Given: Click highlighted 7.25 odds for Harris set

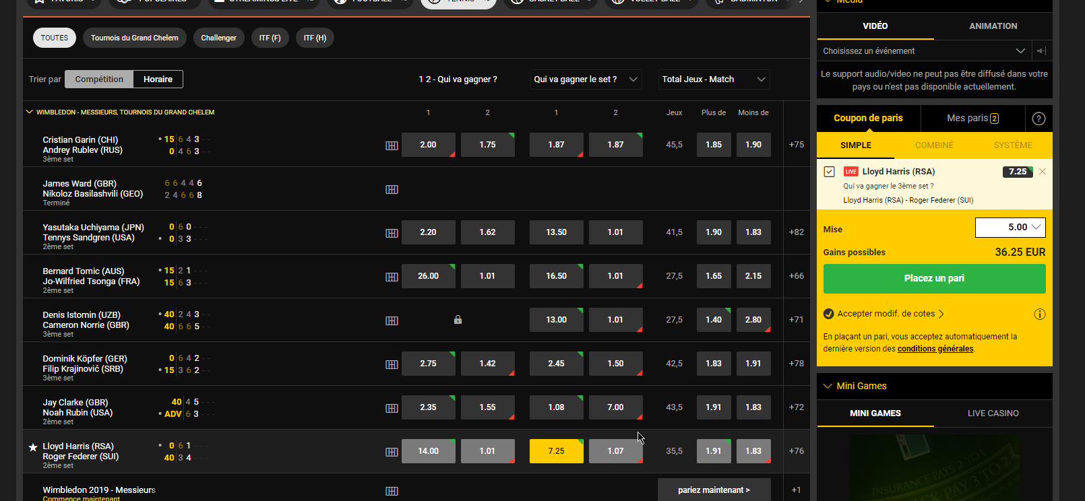Looking at the screenshot, I should (x=556, y=451).
